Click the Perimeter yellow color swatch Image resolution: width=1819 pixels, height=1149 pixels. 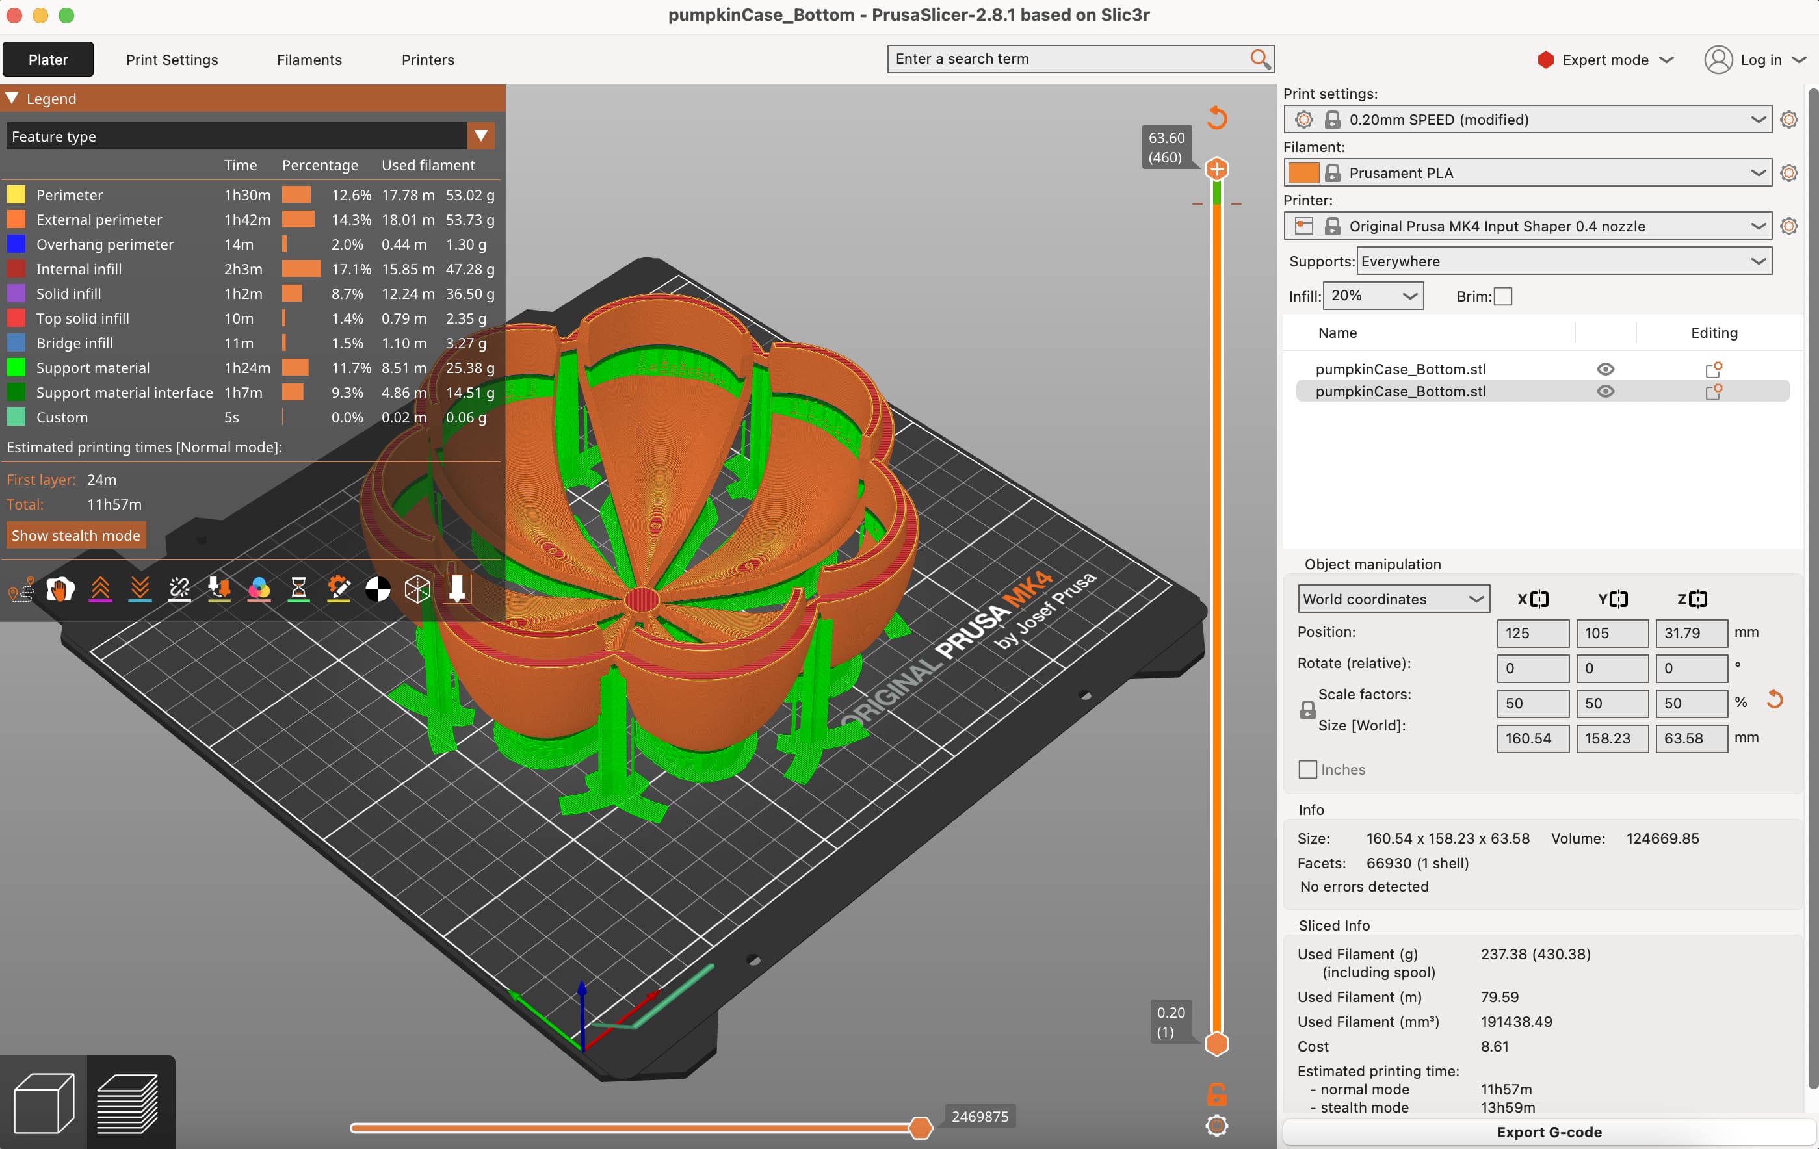[x=17, y=195]
